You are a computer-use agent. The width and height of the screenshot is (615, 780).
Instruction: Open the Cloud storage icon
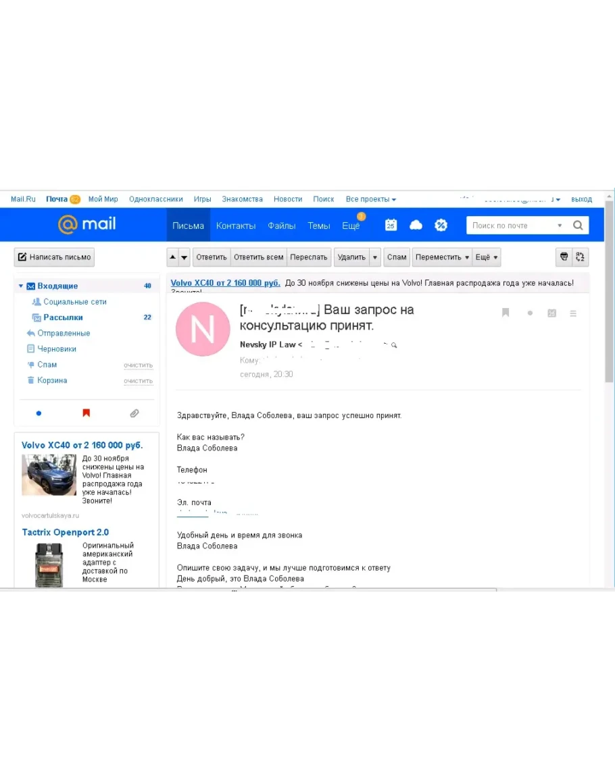[416, 225]
